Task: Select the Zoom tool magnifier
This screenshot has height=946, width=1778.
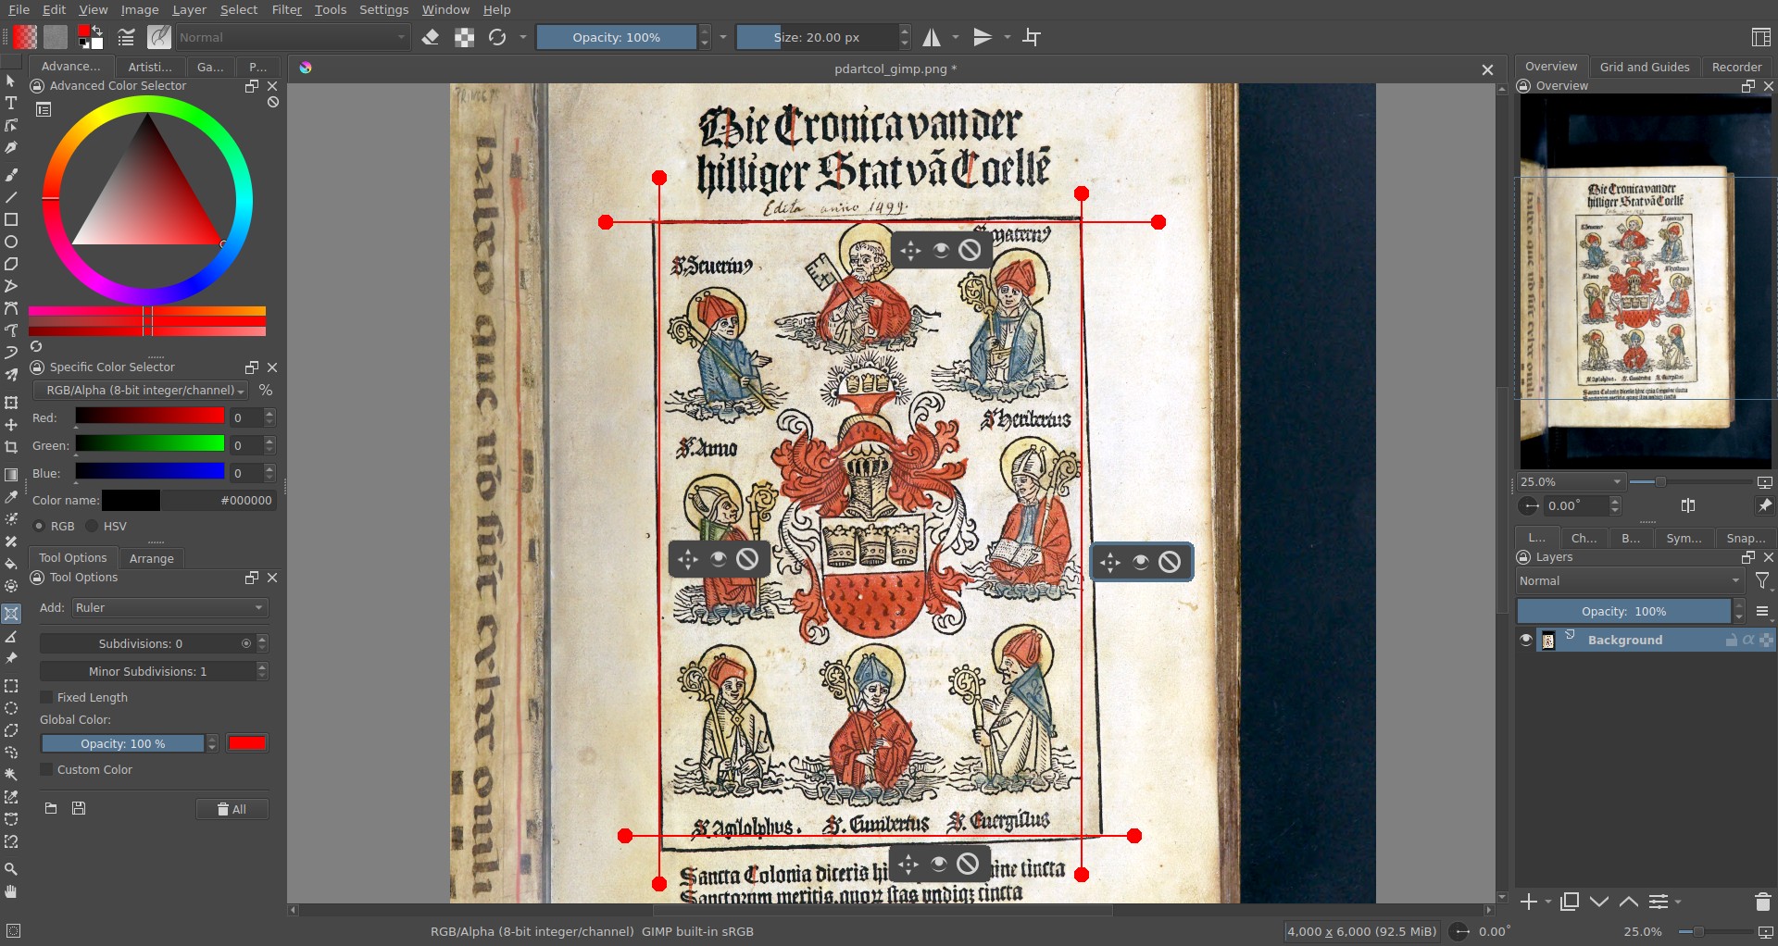Action: [11, 869]
